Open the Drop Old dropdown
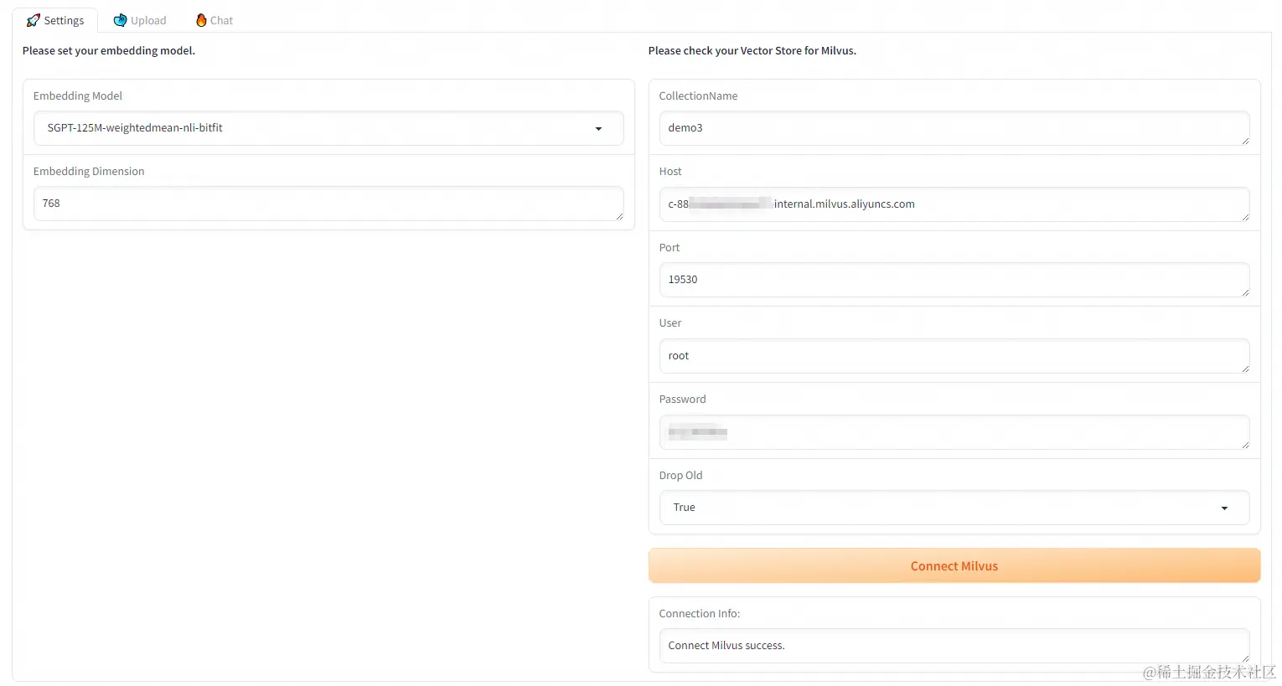This screenshot has height=686, width=1282. [x=954, y=508]
